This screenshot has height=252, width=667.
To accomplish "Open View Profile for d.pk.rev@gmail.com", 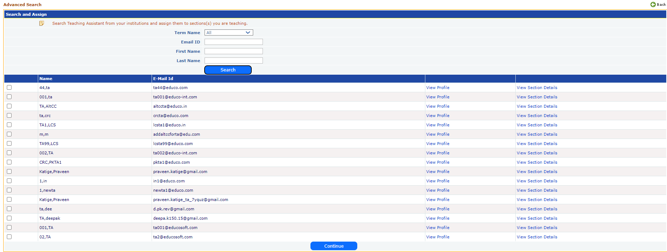I will point(438,209).
